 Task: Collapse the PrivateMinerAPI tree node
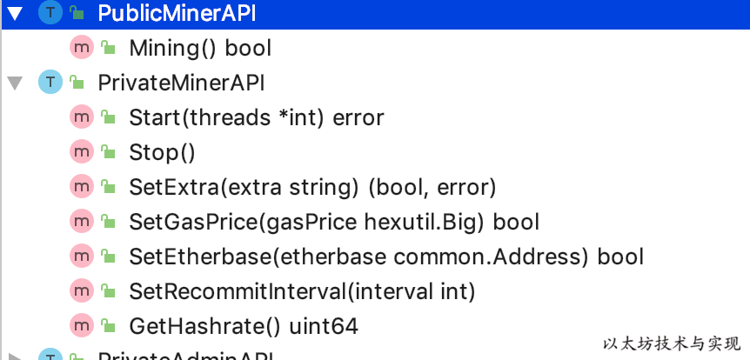pyautogui.click(x=16, y=83)
